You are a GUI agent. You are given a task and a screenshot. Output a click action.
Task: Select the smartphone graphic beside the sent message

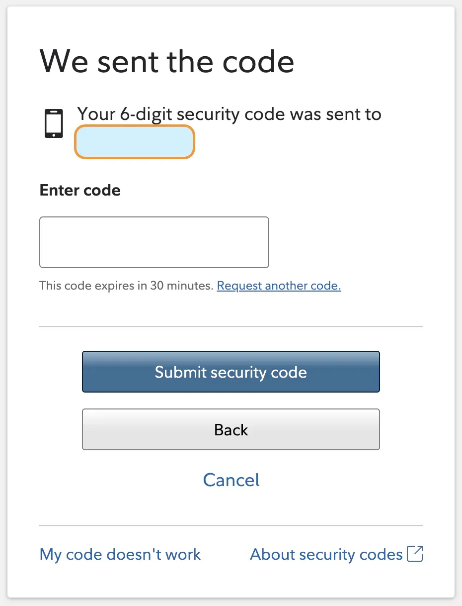click(x=55, y=123)
